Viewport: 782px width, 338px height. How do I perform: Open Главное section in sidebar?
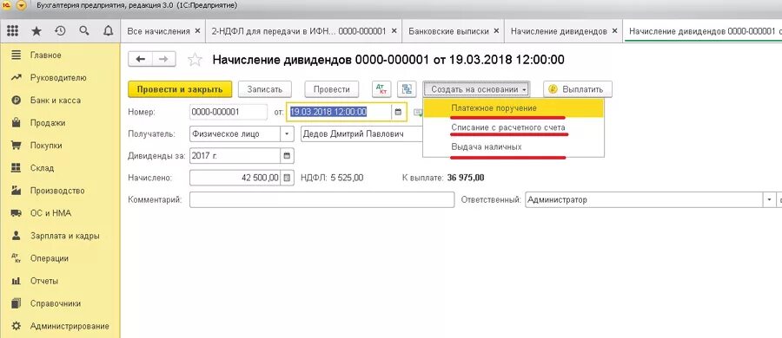(x=46, y=55)
